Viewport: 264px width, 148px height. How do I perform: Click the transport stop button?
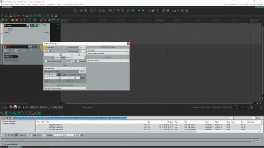[x=24, y=107]
